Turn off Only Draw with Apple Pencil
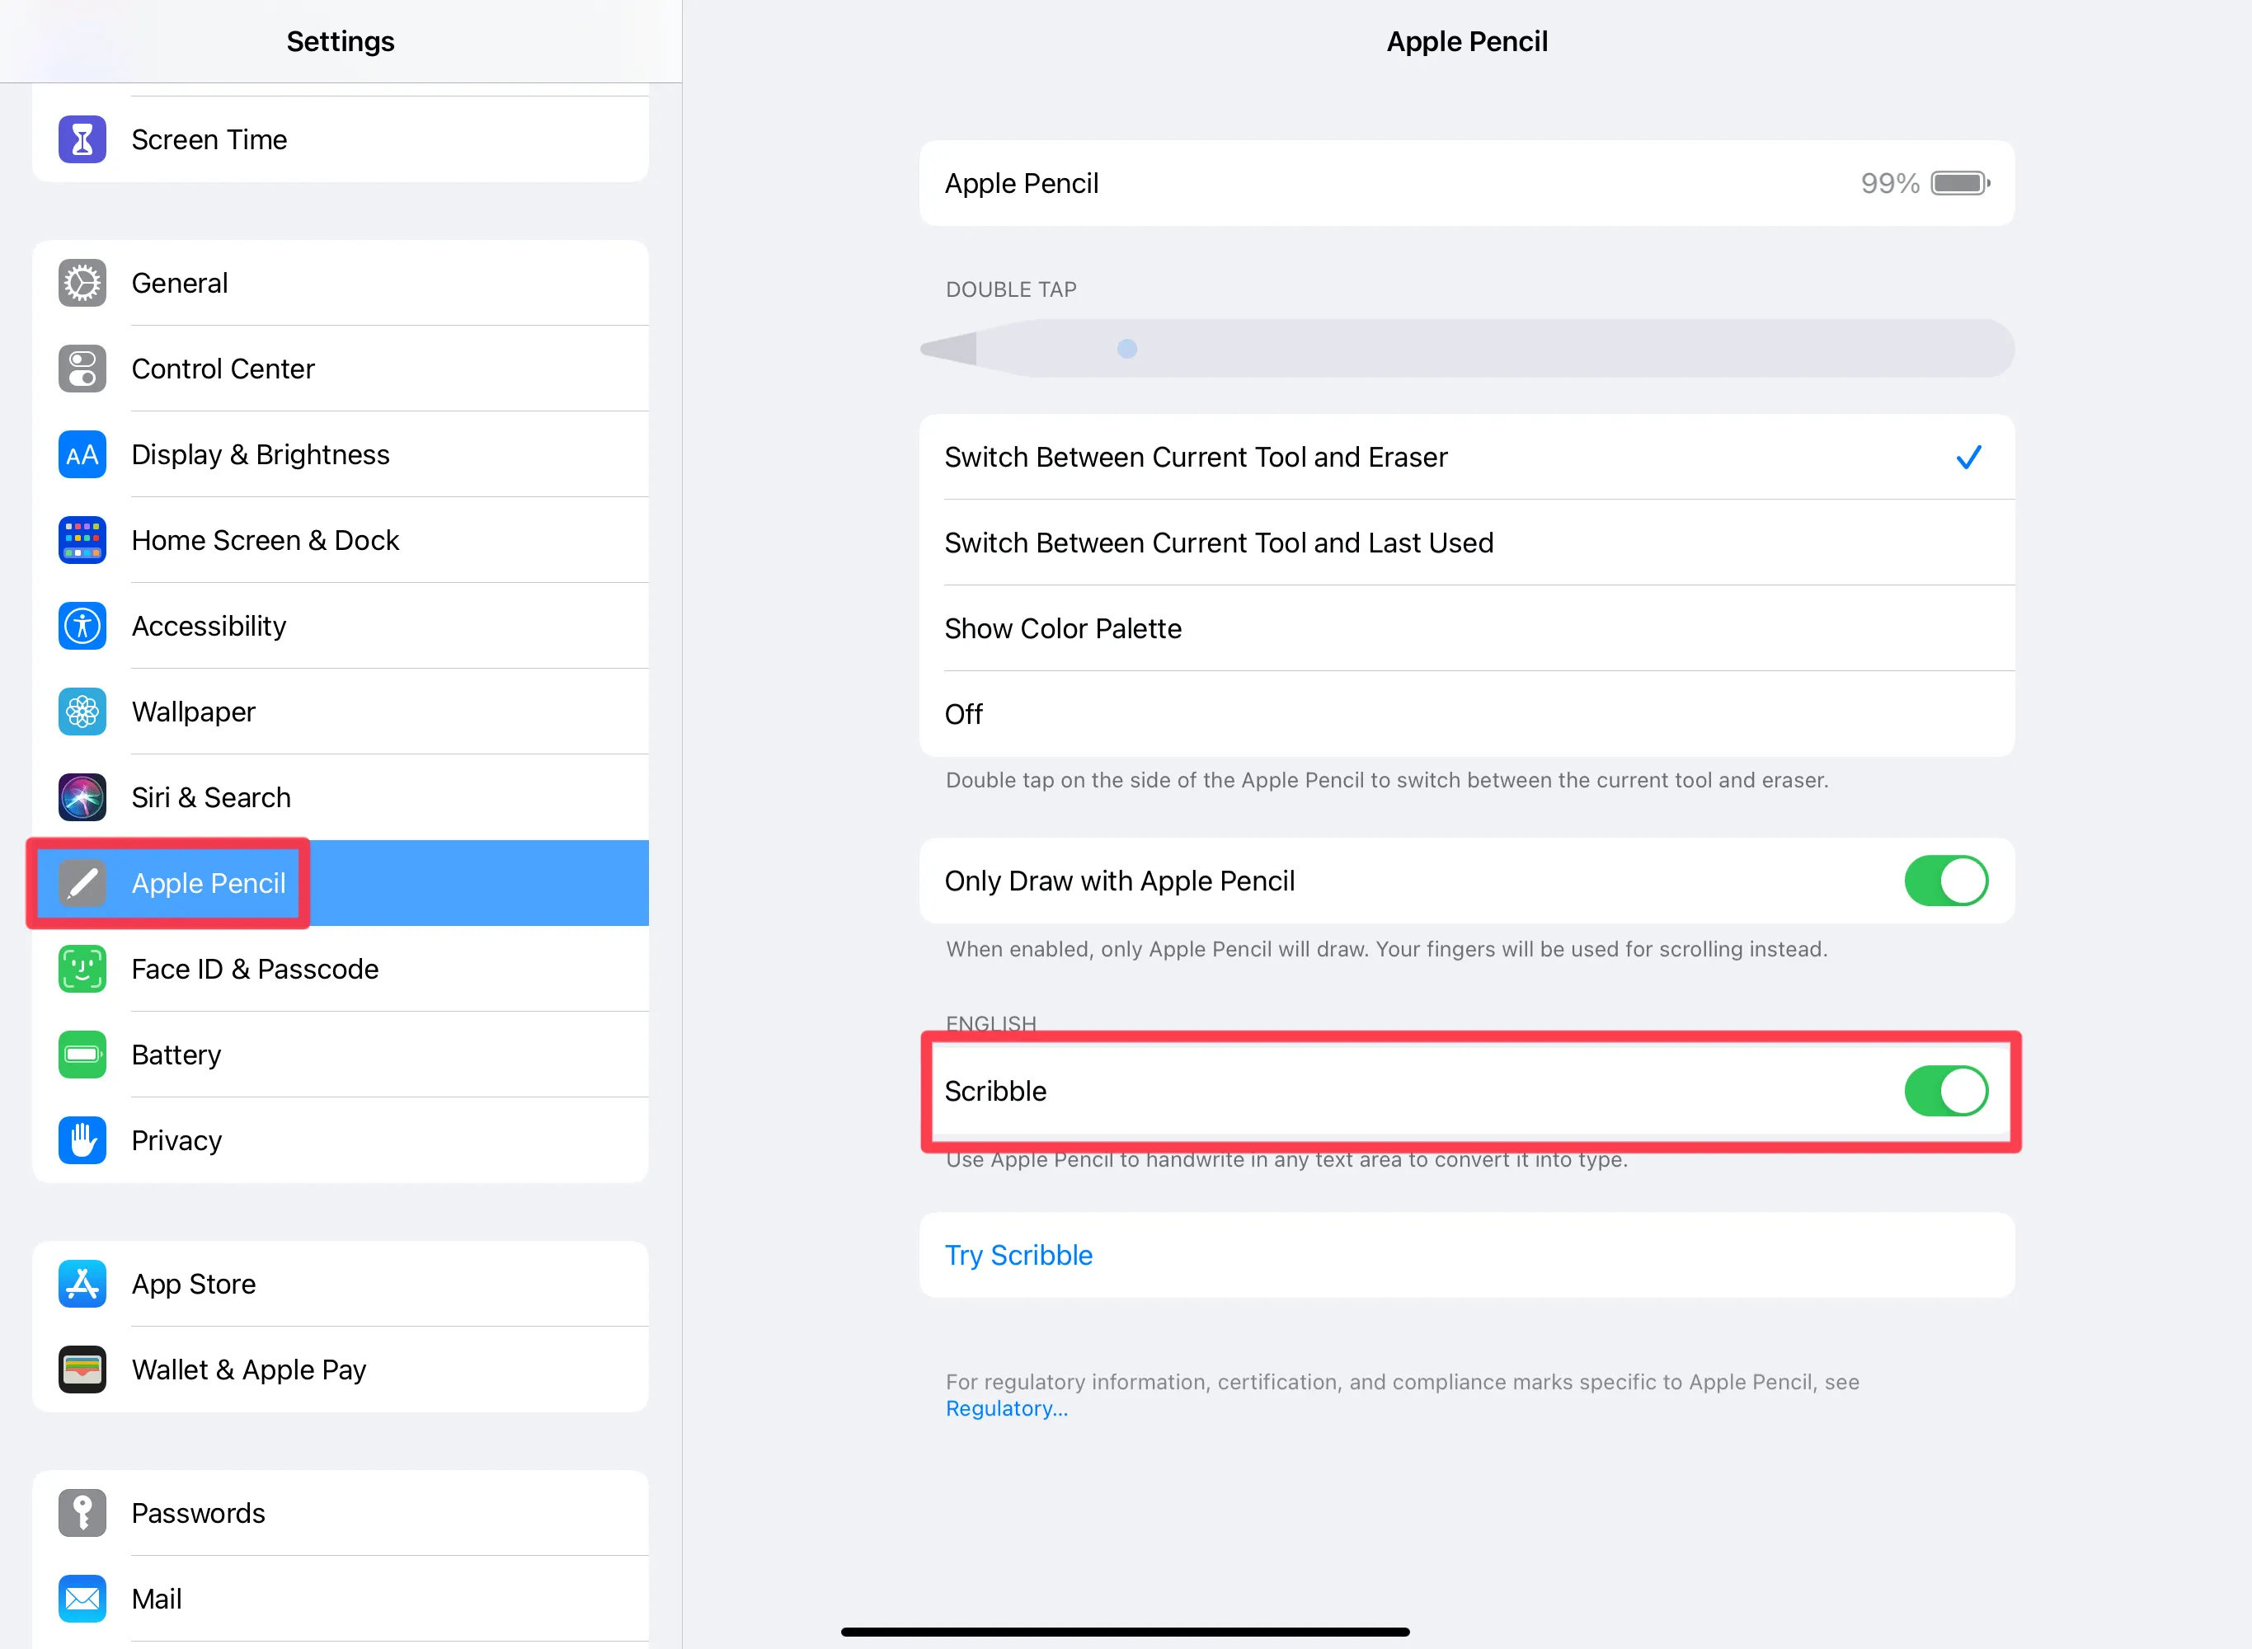This screenshot has height=1649, width=2252. pos(1944,881)
